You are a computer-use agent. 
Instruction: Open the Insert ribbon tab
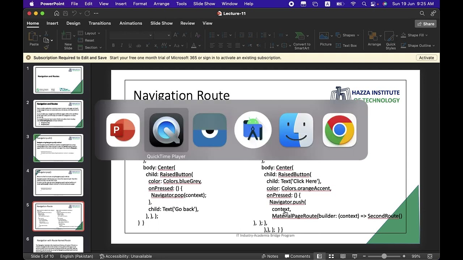pos(52,23)
